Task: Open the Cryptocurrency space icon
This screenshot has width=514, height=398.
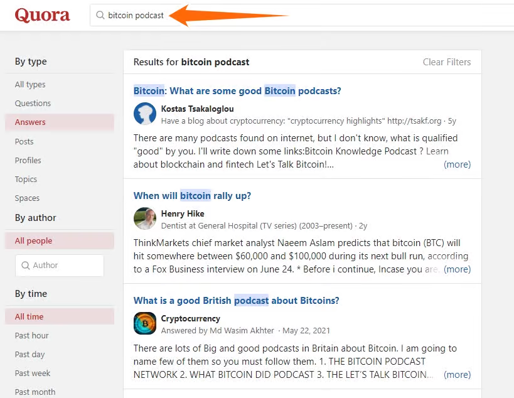Action: 145,323
